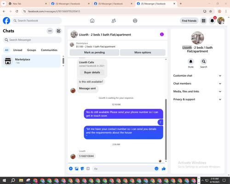Select the Unread chats filter
Viewport: 230px width, 184px height.
(17, 50)
